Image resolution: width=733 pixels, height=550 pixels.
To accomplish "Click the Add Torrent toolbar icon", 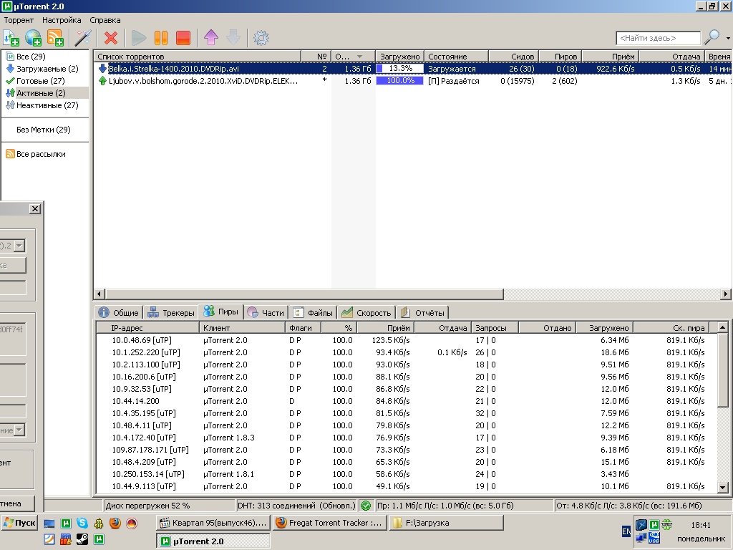I will tap(11, 38).
